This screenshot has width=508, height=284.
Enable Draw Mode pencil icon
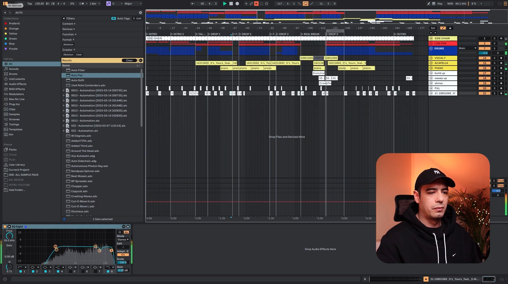[x=429, y=4]
